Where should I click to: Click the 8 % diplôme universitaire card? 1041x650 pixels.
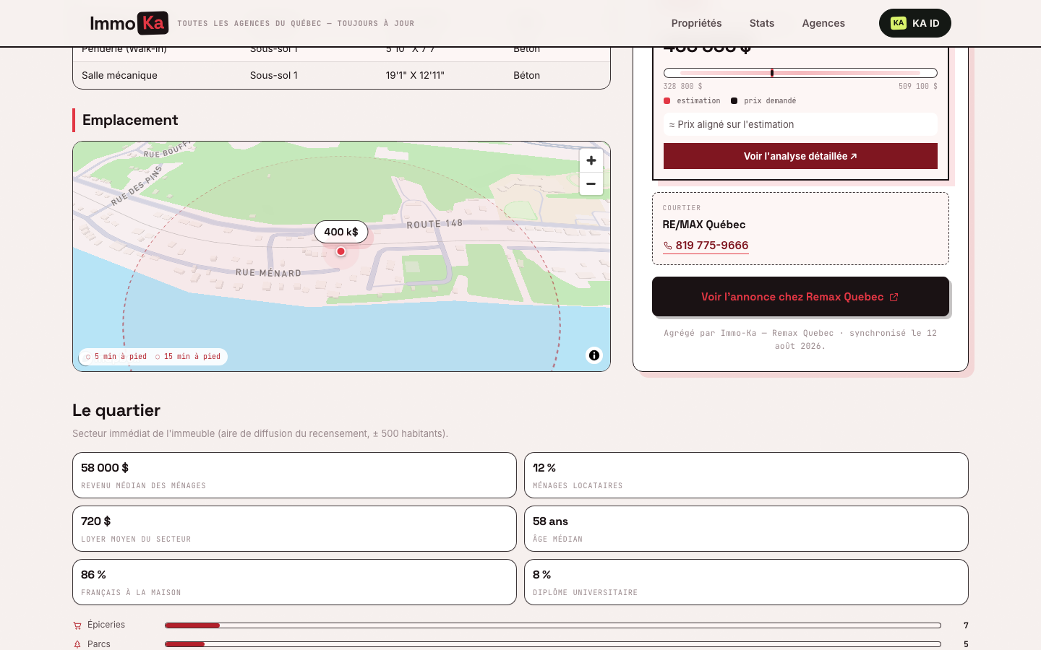(746, 582)
